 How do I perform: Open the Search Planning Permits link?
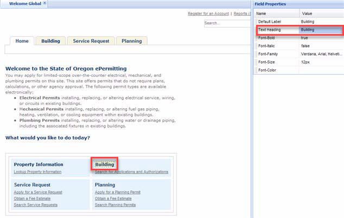point(115,205)
